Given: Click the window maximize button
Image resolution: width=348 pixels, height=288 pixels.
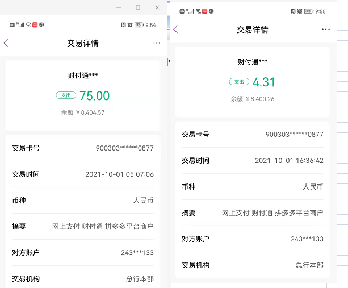Looking at the screenshot, I should [x=138, y=7].
